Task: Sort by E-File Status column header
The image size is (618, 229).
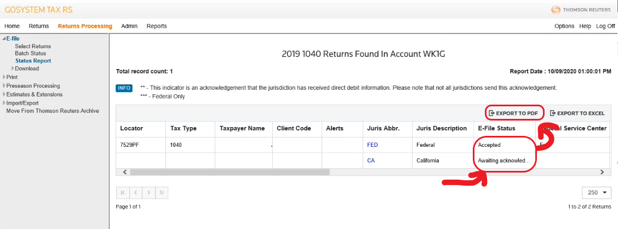Action: [x=504, y=129]
